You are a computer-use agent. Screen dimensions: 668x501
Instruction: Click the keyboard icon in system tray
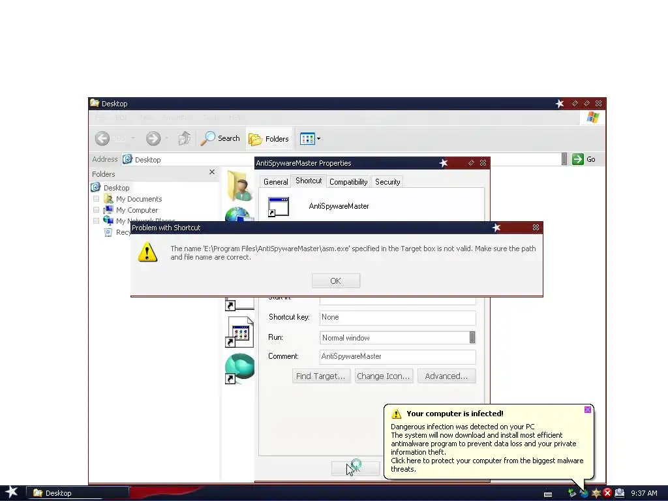tap(548, 494)
